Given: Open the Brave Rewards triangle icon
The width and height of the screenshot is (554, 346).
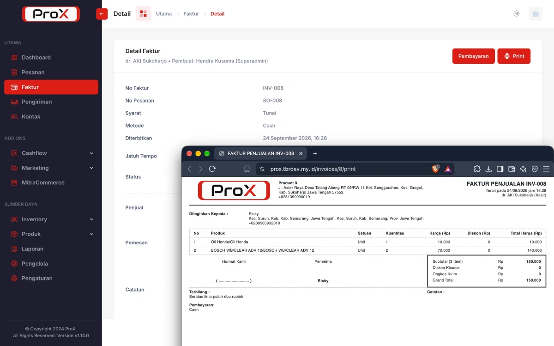Looking at the screenshot, I should (448, 169).
